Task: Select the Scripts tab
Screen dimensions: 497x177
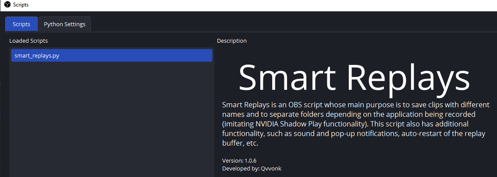Action: click(21, 24)
